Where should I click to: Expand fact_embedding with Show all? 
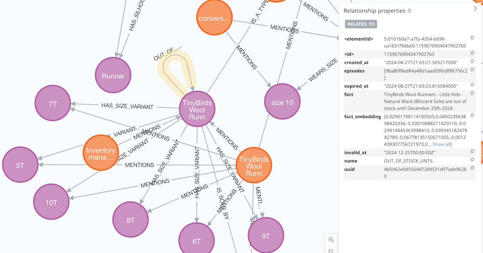[442, 144]
